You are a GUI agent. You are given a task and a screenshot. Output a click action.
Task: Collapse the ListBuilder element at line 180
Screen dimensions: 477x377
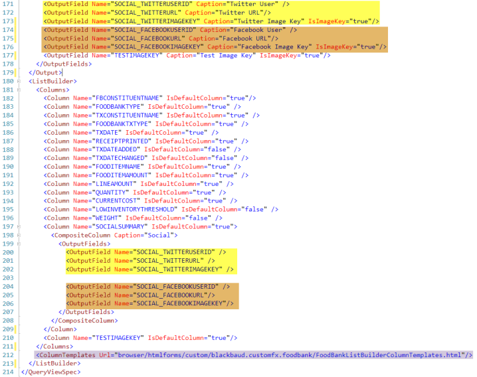(19, 81)
